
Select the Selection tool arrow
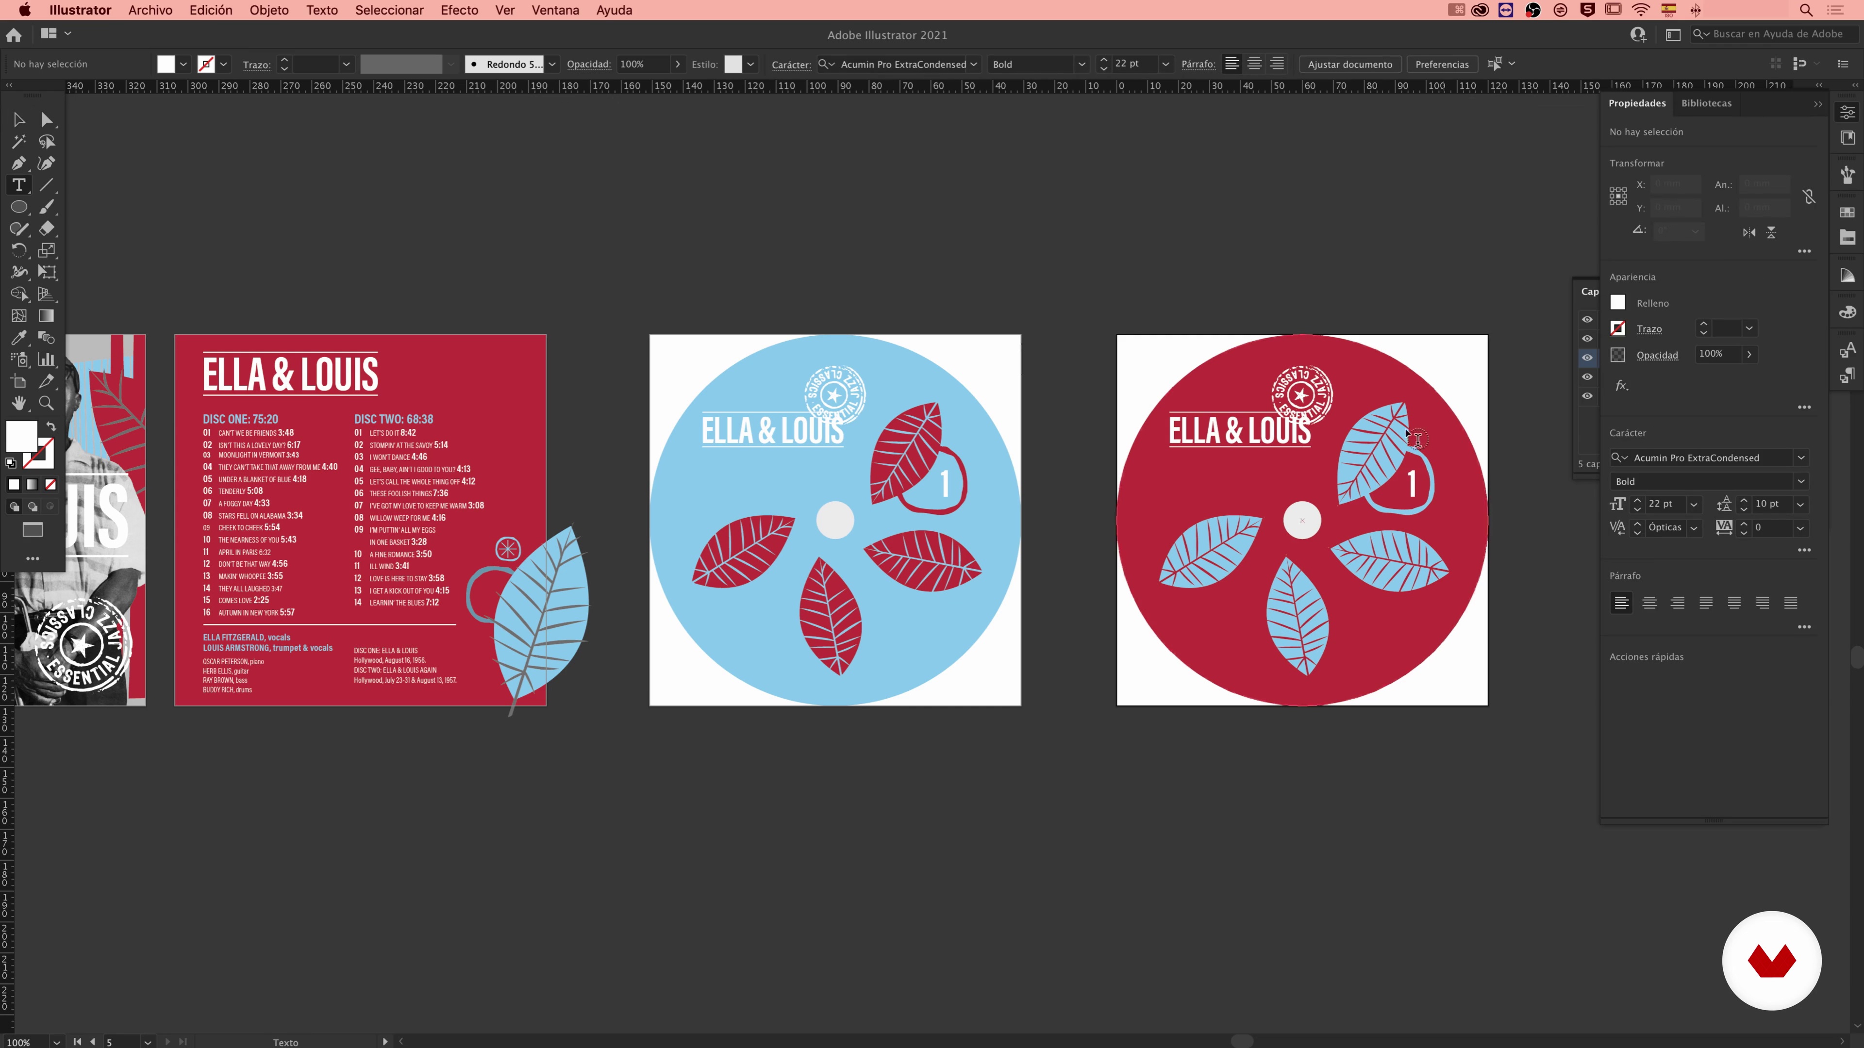(19, 119)
